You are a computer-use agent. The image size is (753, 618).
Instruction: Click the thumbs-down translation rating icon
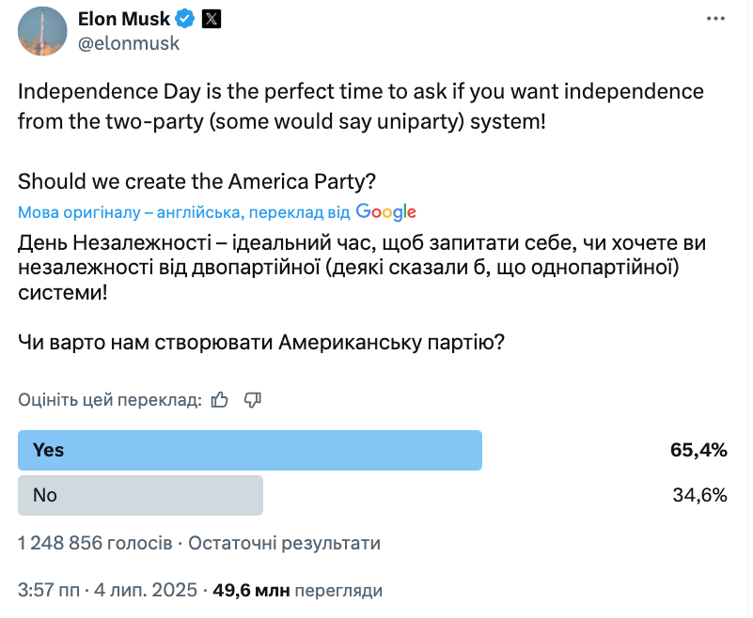[x=253, y=399]
